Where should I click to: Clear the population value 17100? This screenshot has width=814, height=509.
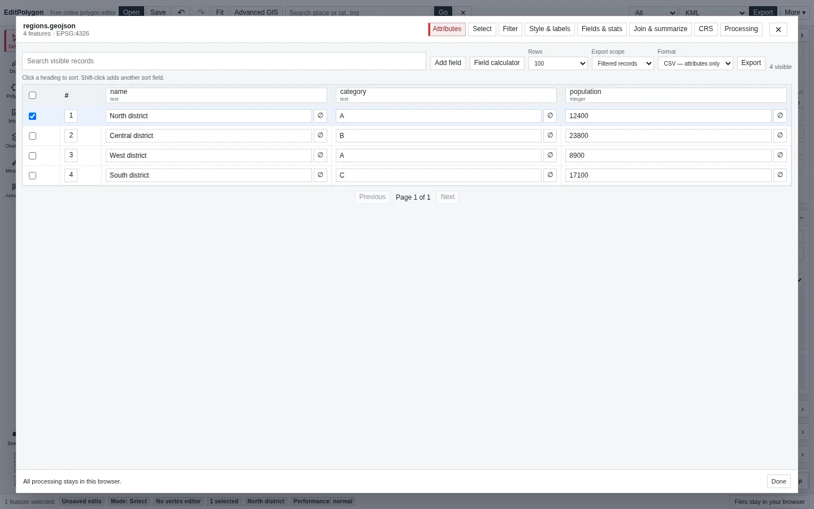point(780,175)
